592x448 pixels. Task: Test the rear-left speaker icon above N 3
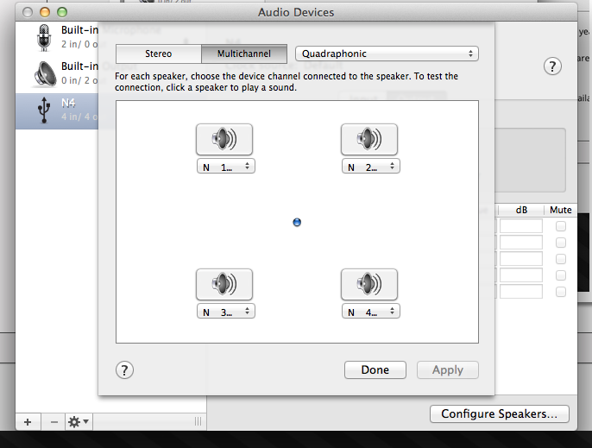coord(224,285)
